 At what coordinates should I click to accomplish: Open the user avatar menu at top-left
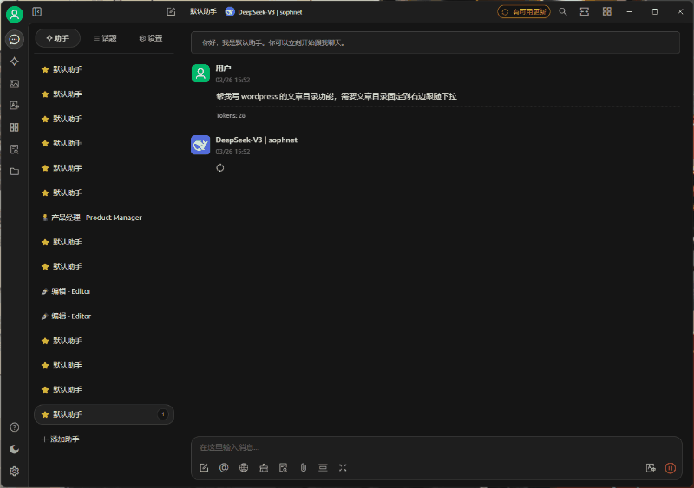point(14,14)
